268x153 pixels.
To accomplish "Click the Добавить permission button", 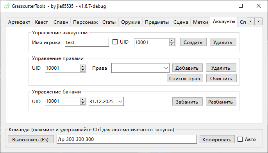I will 188,68.
